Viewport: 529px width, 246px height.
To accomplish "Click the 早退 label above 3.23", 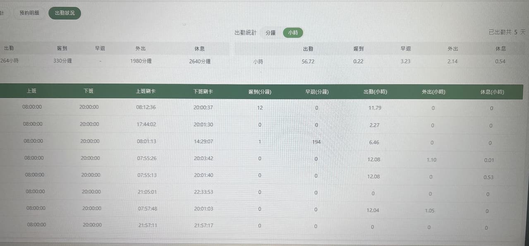I will 405,49.
